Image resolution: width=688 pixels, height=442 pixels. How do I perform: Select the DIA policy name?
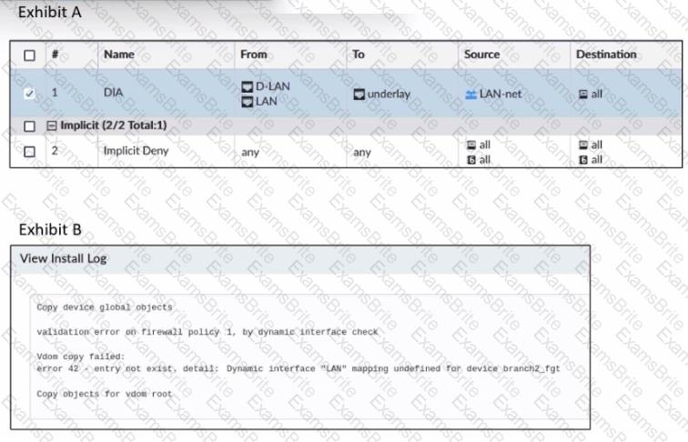pos(114,93)
